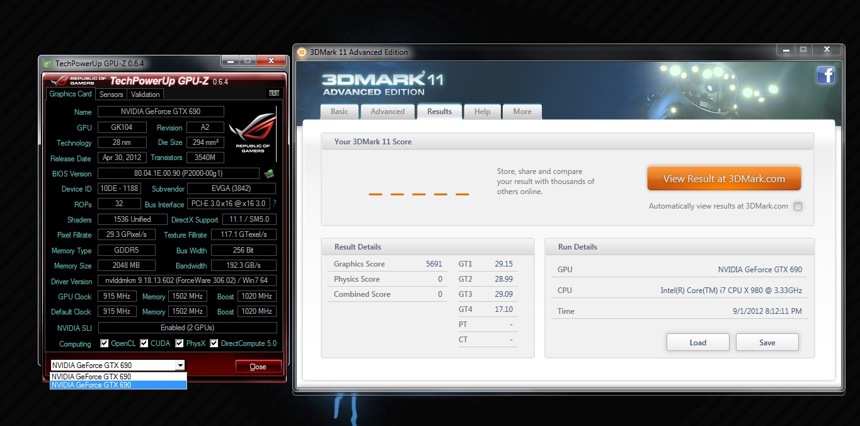Switch to the Sensors tab
860x426 pixels.
click(112, 95)
